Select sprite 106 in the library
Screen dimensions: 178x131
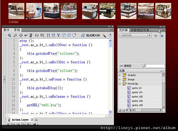(x=140, y=101)
